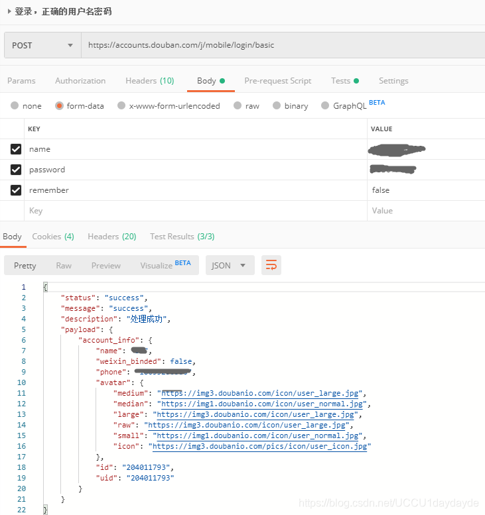The height and width of the screenshot is (515, 485).
Task: Click the "uid" value on line 19
Action: tap(150, 478)
